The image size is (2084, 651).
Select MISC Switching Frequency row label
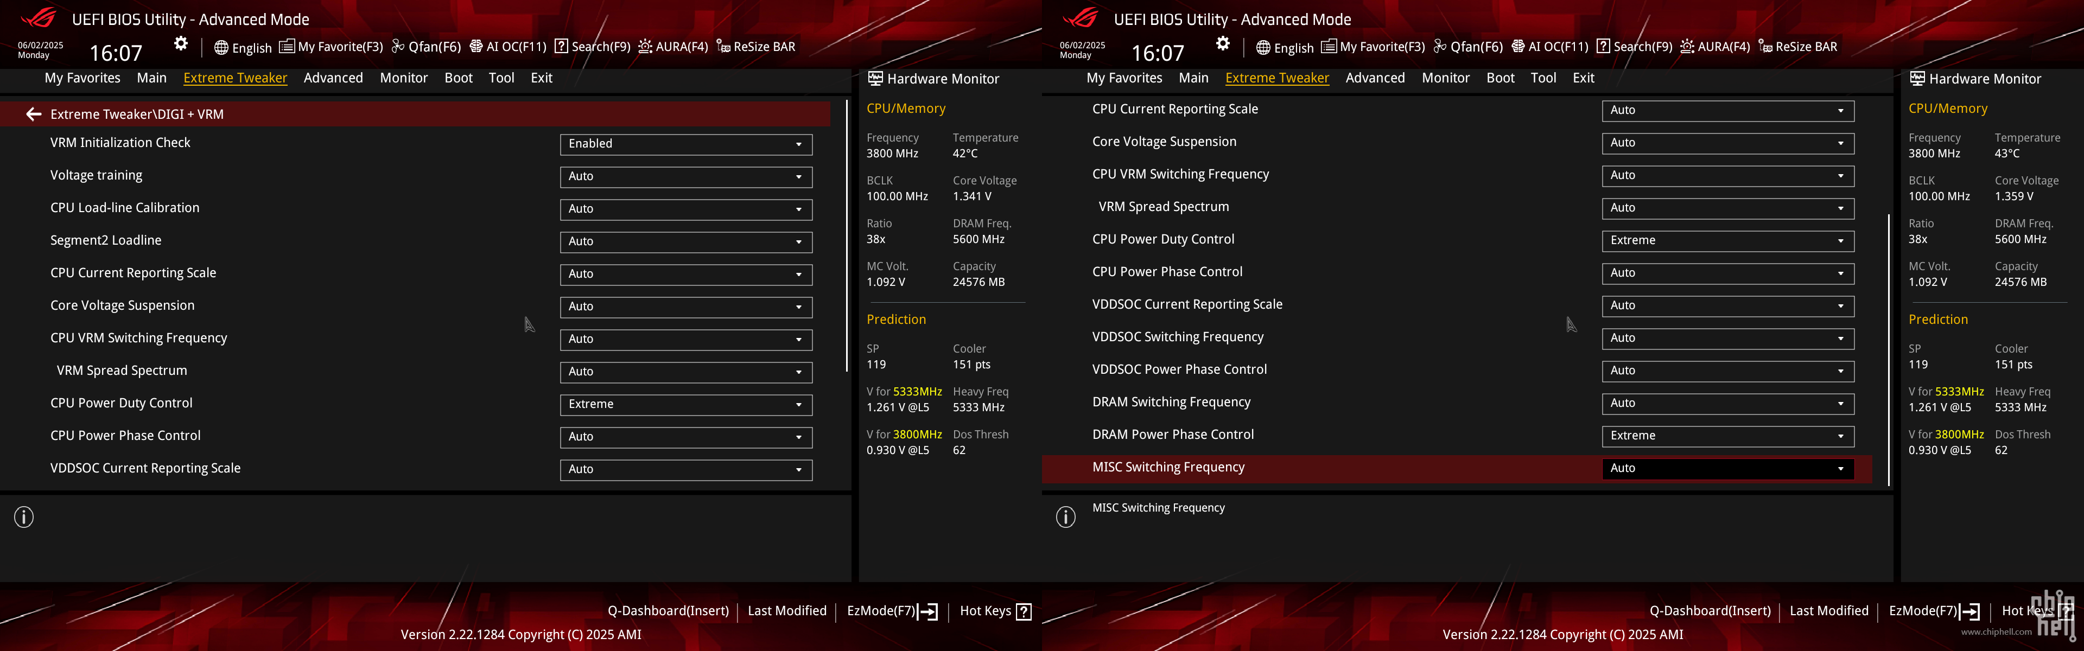(x=1168, y=468)
